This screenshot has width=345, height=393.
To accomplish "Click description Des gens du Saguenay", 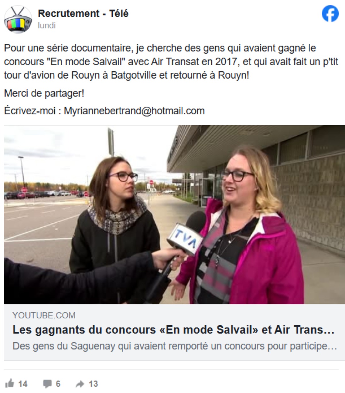I will point(175,346).
